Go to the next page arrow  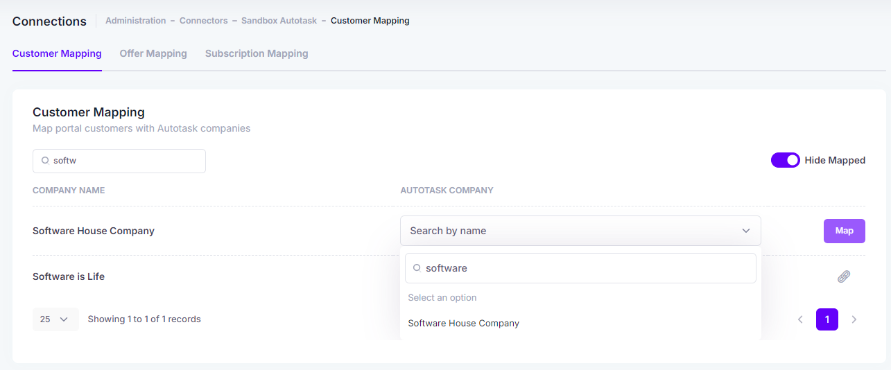tap(854, 319)
